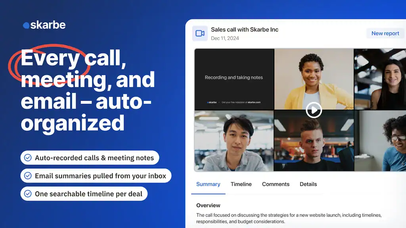Select the Details tab
The width and height of the screenshot is (406, 228).
(308, 184)
